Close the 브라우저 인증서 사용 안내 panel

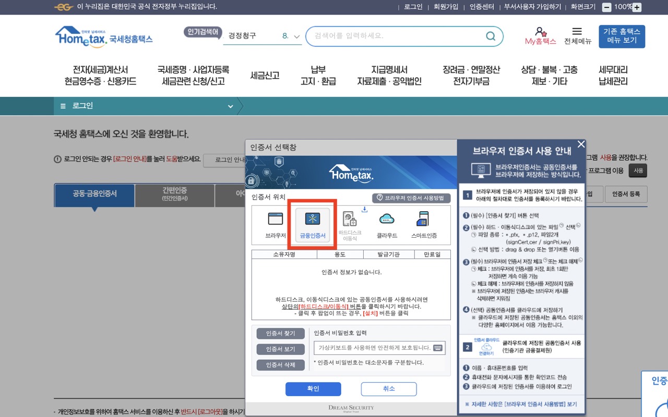pos(581,144)
